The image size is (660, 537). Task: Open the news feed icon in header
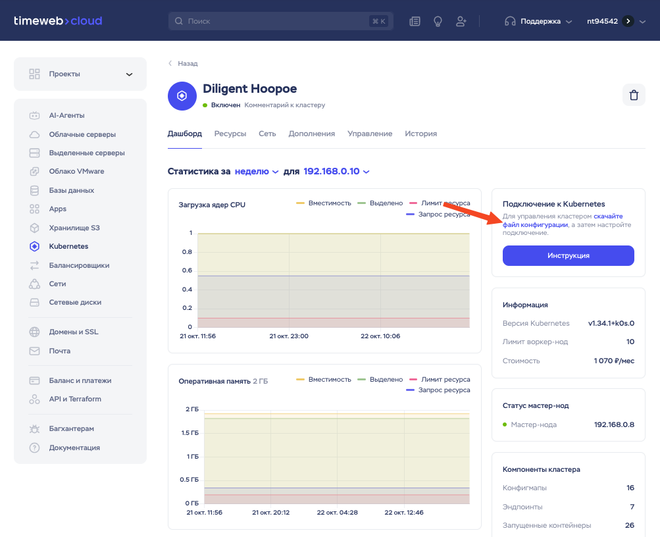(x=415, y=21)
